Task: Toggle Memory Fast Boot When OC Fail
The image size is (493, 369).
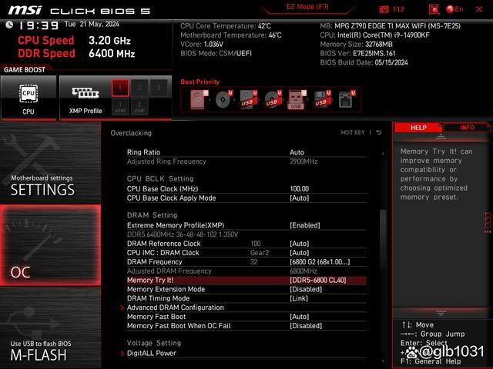Action: point(305,326)
